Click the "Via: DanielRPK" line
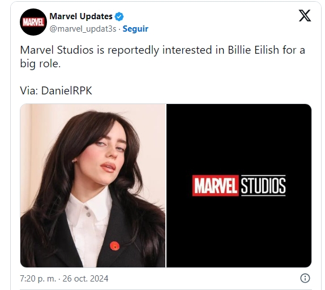This screenshot has width=325, height=290. click(x=56, y=90)
